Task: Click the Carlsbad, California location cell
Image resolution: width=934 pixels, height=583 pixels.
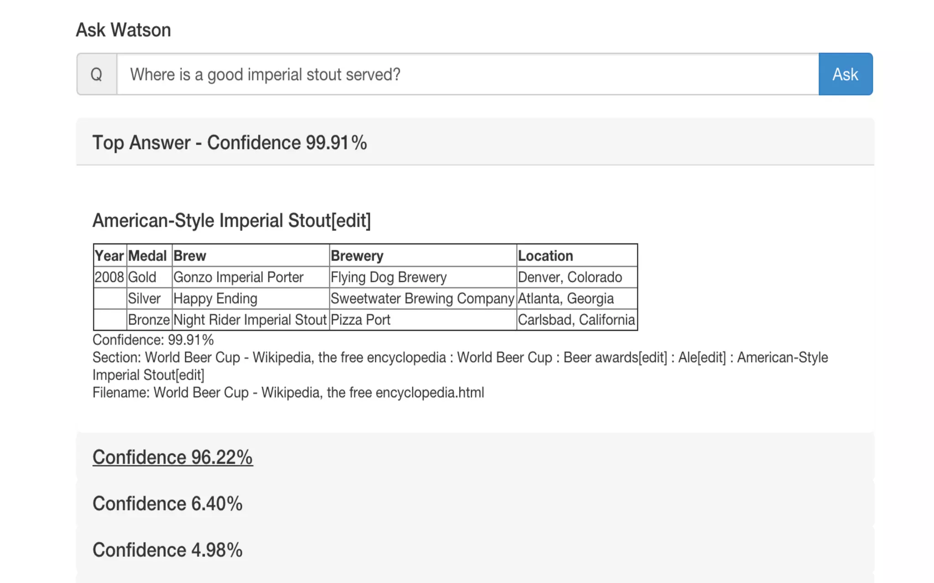Action: 576,320
